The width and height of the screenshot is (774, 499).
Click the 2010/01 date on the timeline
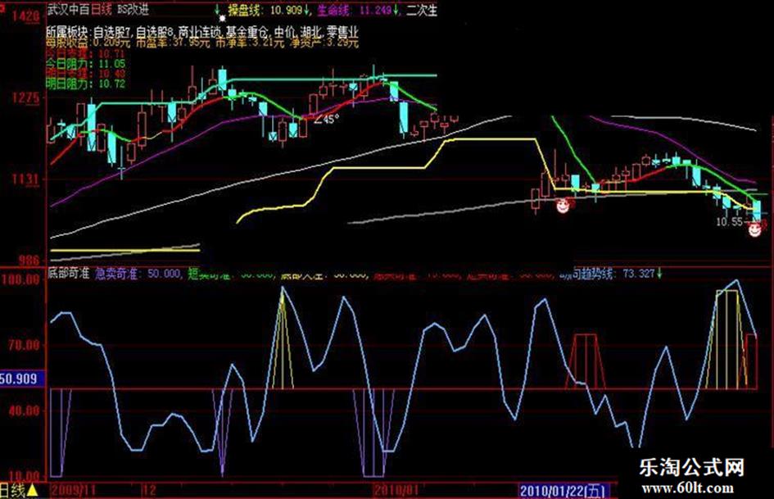click(x=396, y=490)
